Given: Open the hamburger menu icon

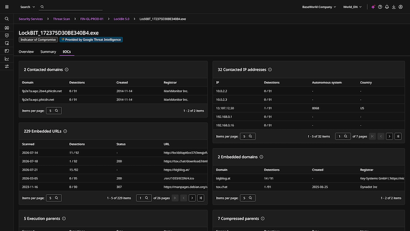Looking at the screenshot, I should [x=7, y=7].
